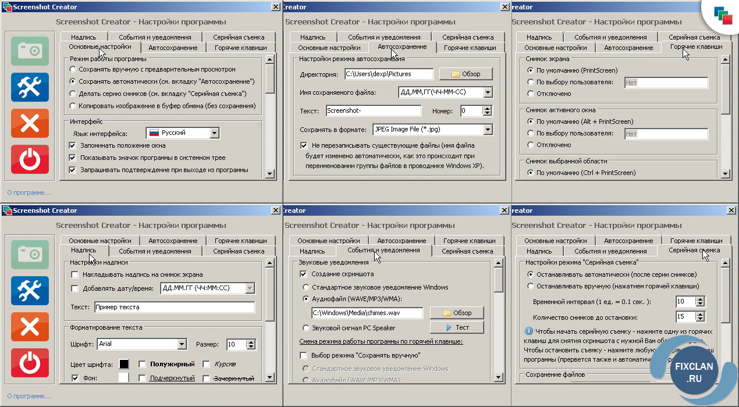
Task: Click the camera icon beside Настройки надписи section
Action: [30, 254]
